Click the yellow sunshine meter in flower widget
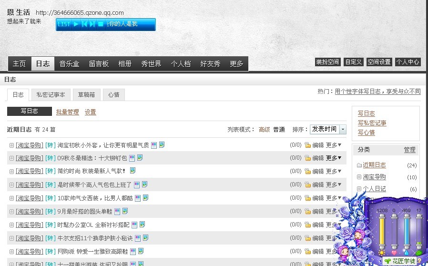 (x=382, y=232)
